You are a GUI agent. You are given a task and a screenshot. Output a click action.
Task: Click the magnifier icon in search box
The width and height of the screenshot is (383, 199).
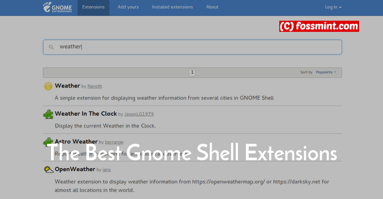[51, 47]
